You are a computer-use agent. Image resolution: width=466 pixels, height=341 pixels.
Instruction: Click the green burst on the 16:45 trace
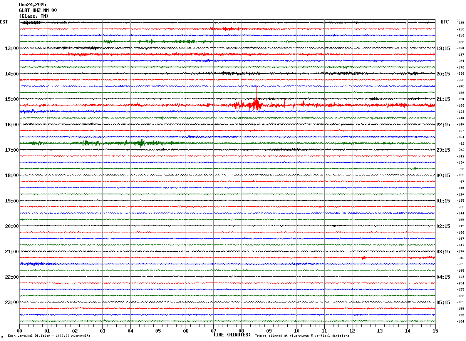pyautogui.click(x=142, y=143)
